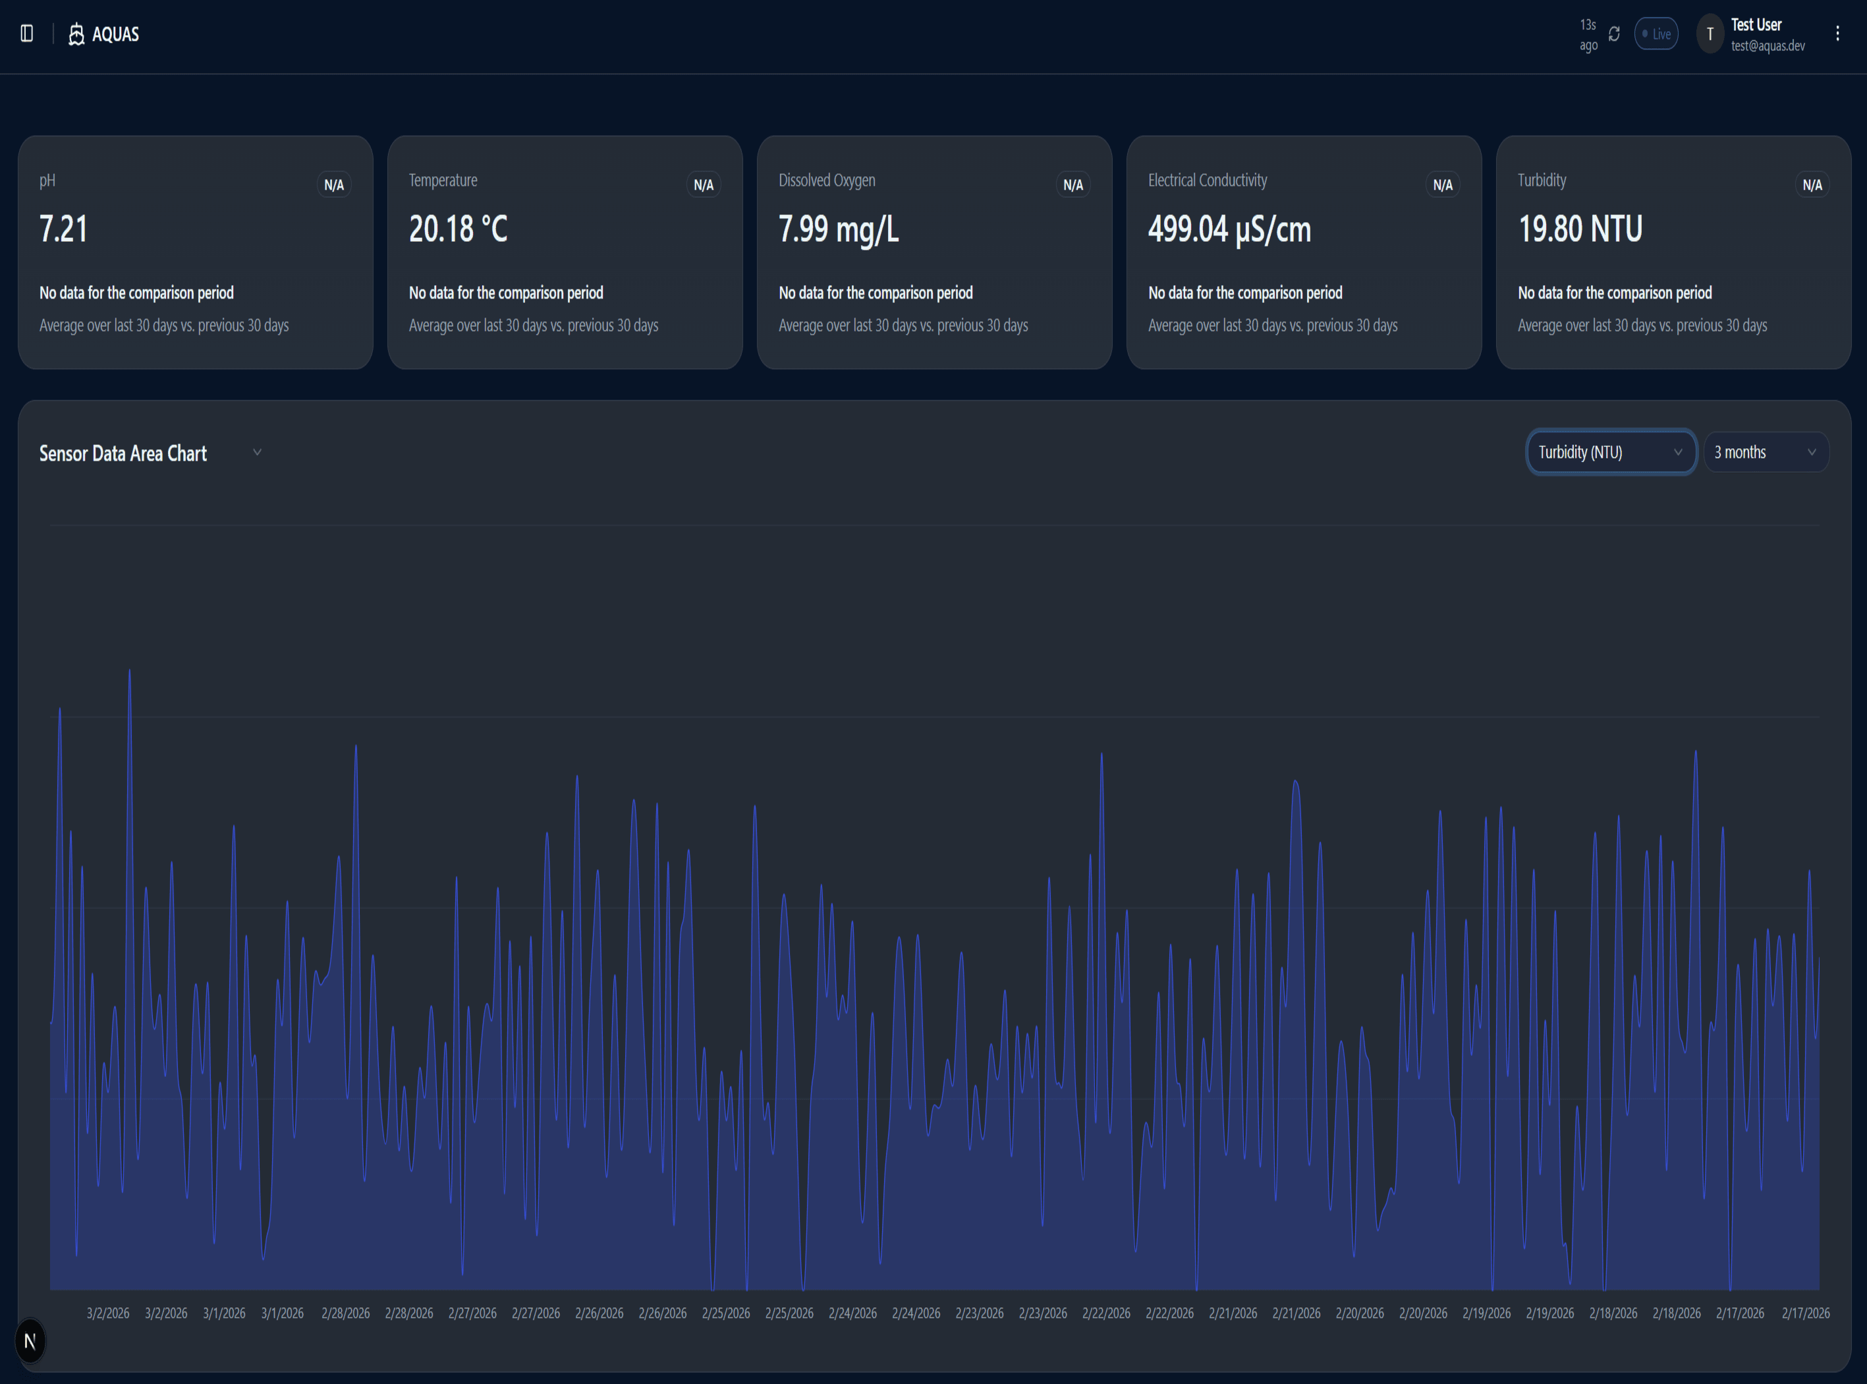
Task: Click the Electrical Conductivity card title
Action: coord(1208,180)
